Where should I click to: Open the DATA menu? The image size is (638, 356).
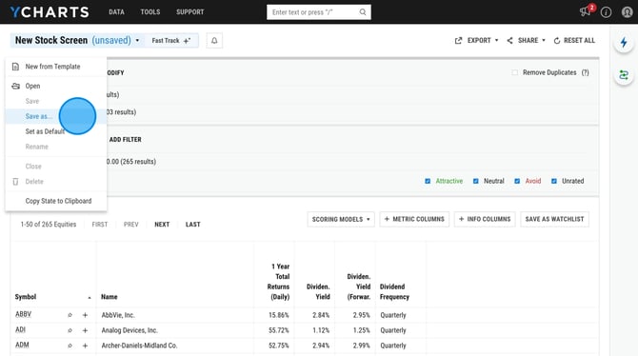tap(116, 11)
